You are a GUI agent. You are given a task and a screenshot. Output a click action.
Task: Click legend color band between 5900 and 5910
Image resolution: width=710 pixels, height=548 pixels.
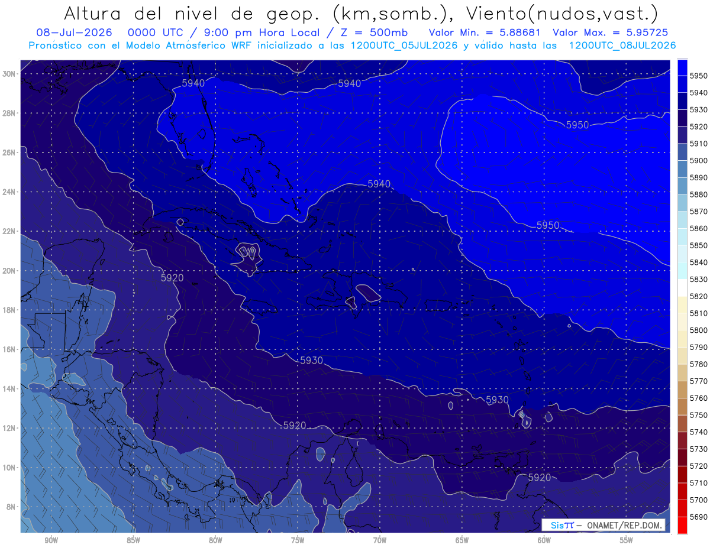tap(682, 152)
